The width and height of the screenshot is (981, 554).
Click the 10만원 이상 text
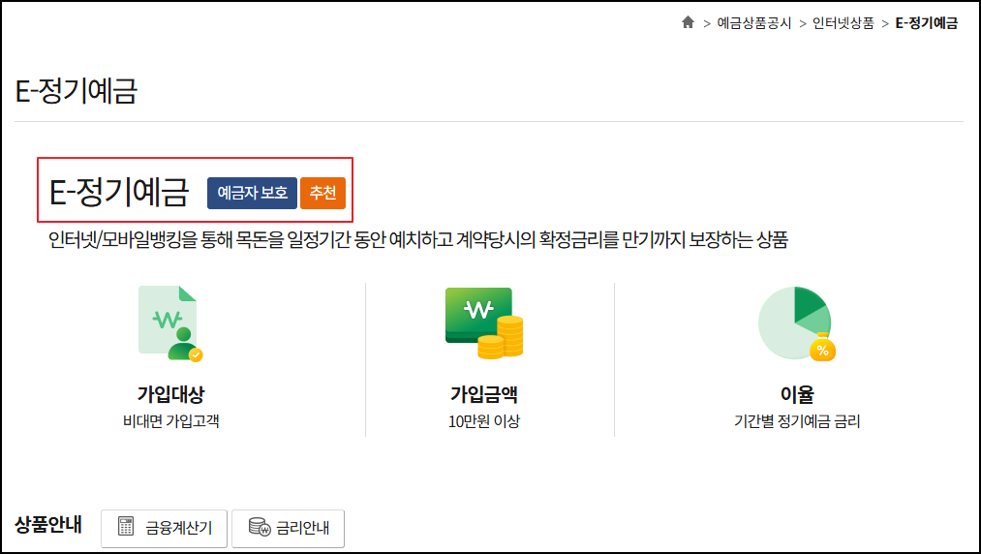(x=483, y=421)
